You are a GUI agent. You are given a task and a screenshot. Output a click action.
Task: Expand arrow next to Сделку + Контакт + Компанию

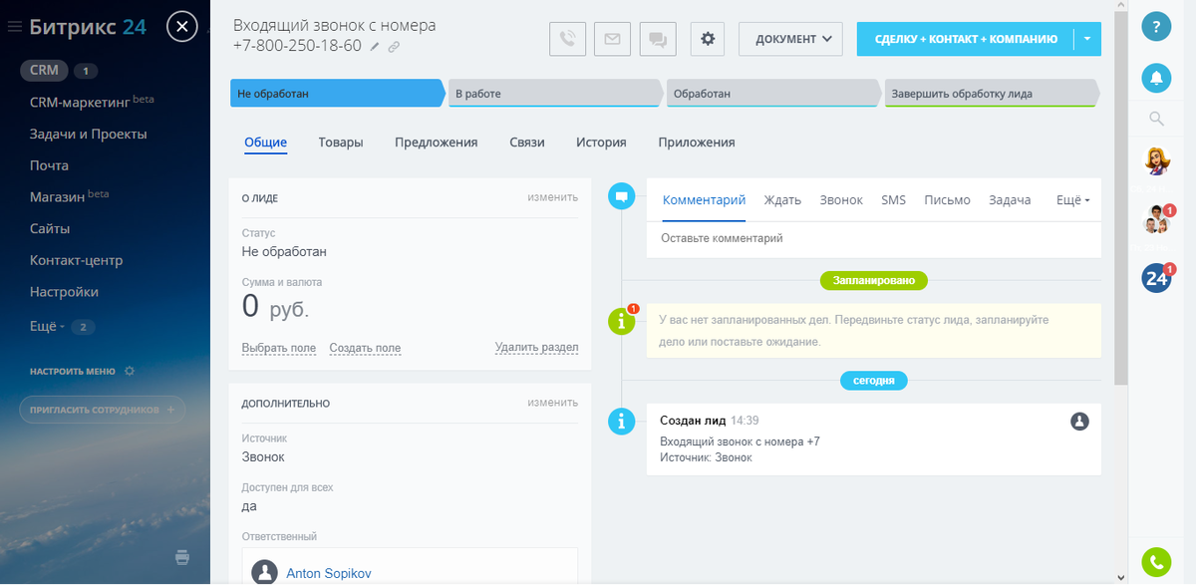[x=1087, y=39]
